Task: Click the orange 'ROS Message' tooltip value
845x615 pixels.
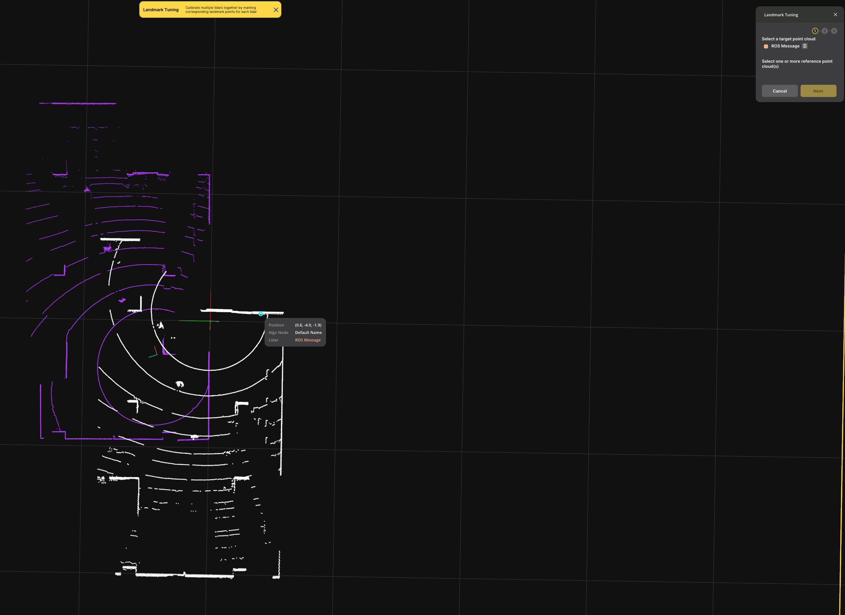Action: (308, 340)
